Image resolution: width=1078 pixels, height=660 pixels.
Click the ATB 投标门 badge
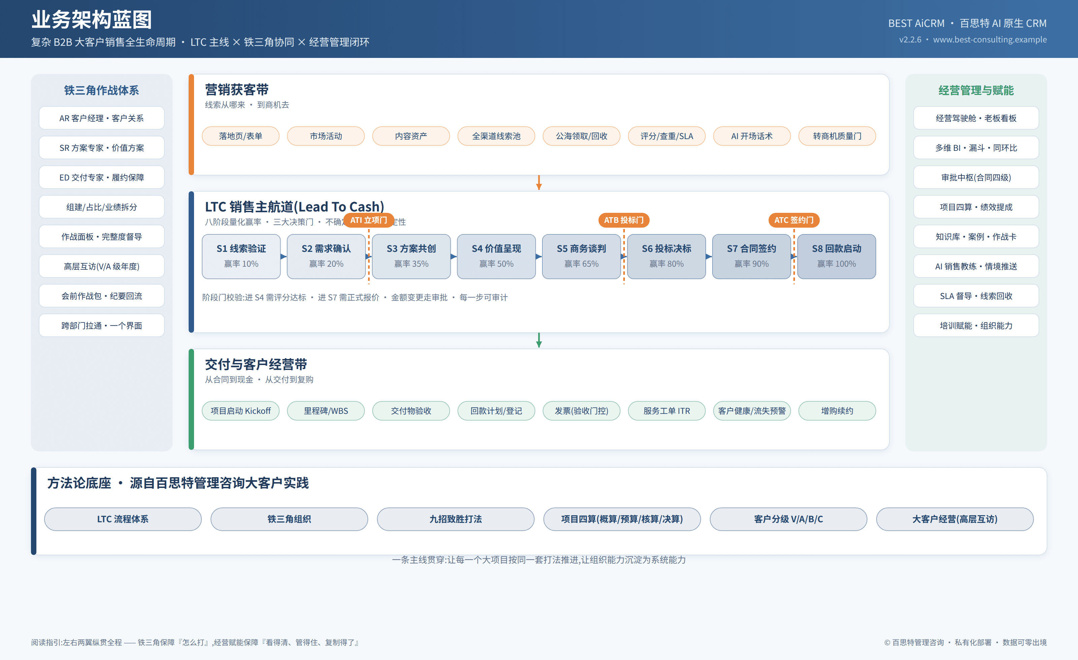pos(624,220)
